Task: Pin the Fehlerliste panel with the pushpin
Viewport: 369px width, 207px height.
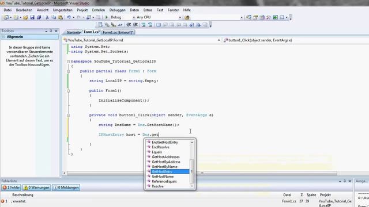Action: (x=345, y=181)
